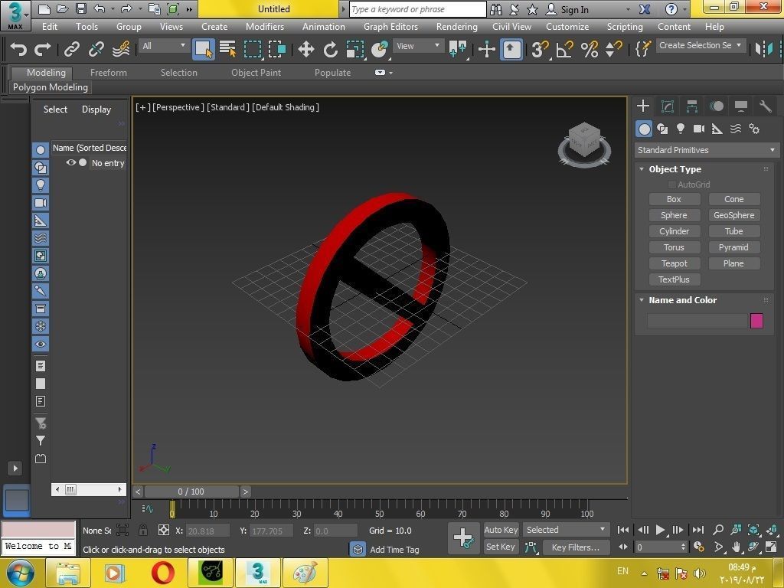Toggle the 3D Snaps button
784x588 pixels.
coord(540,49)
